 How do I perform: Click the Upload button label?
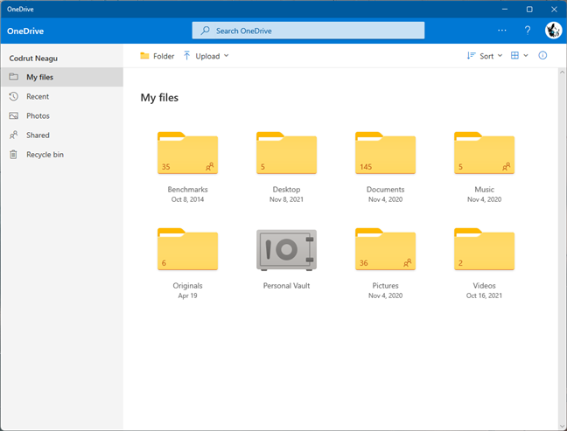(x=207, y=56)
